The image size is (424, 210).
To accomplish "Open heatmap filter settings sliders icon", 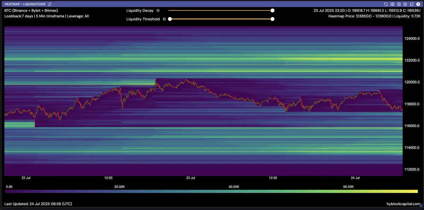I will [x=49, y=4].
